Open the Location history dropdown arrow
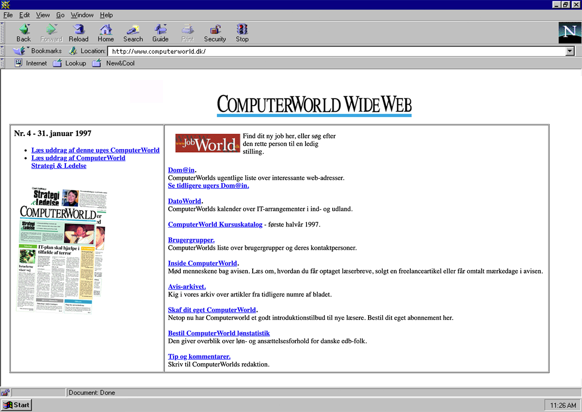582x412 pixels. click(x=570, y=51)
